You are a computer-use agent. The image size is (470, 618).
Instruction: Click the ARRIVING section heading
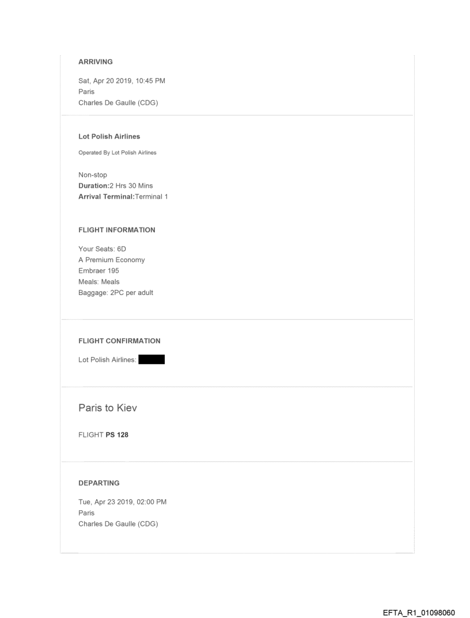(x=95, y=62)
